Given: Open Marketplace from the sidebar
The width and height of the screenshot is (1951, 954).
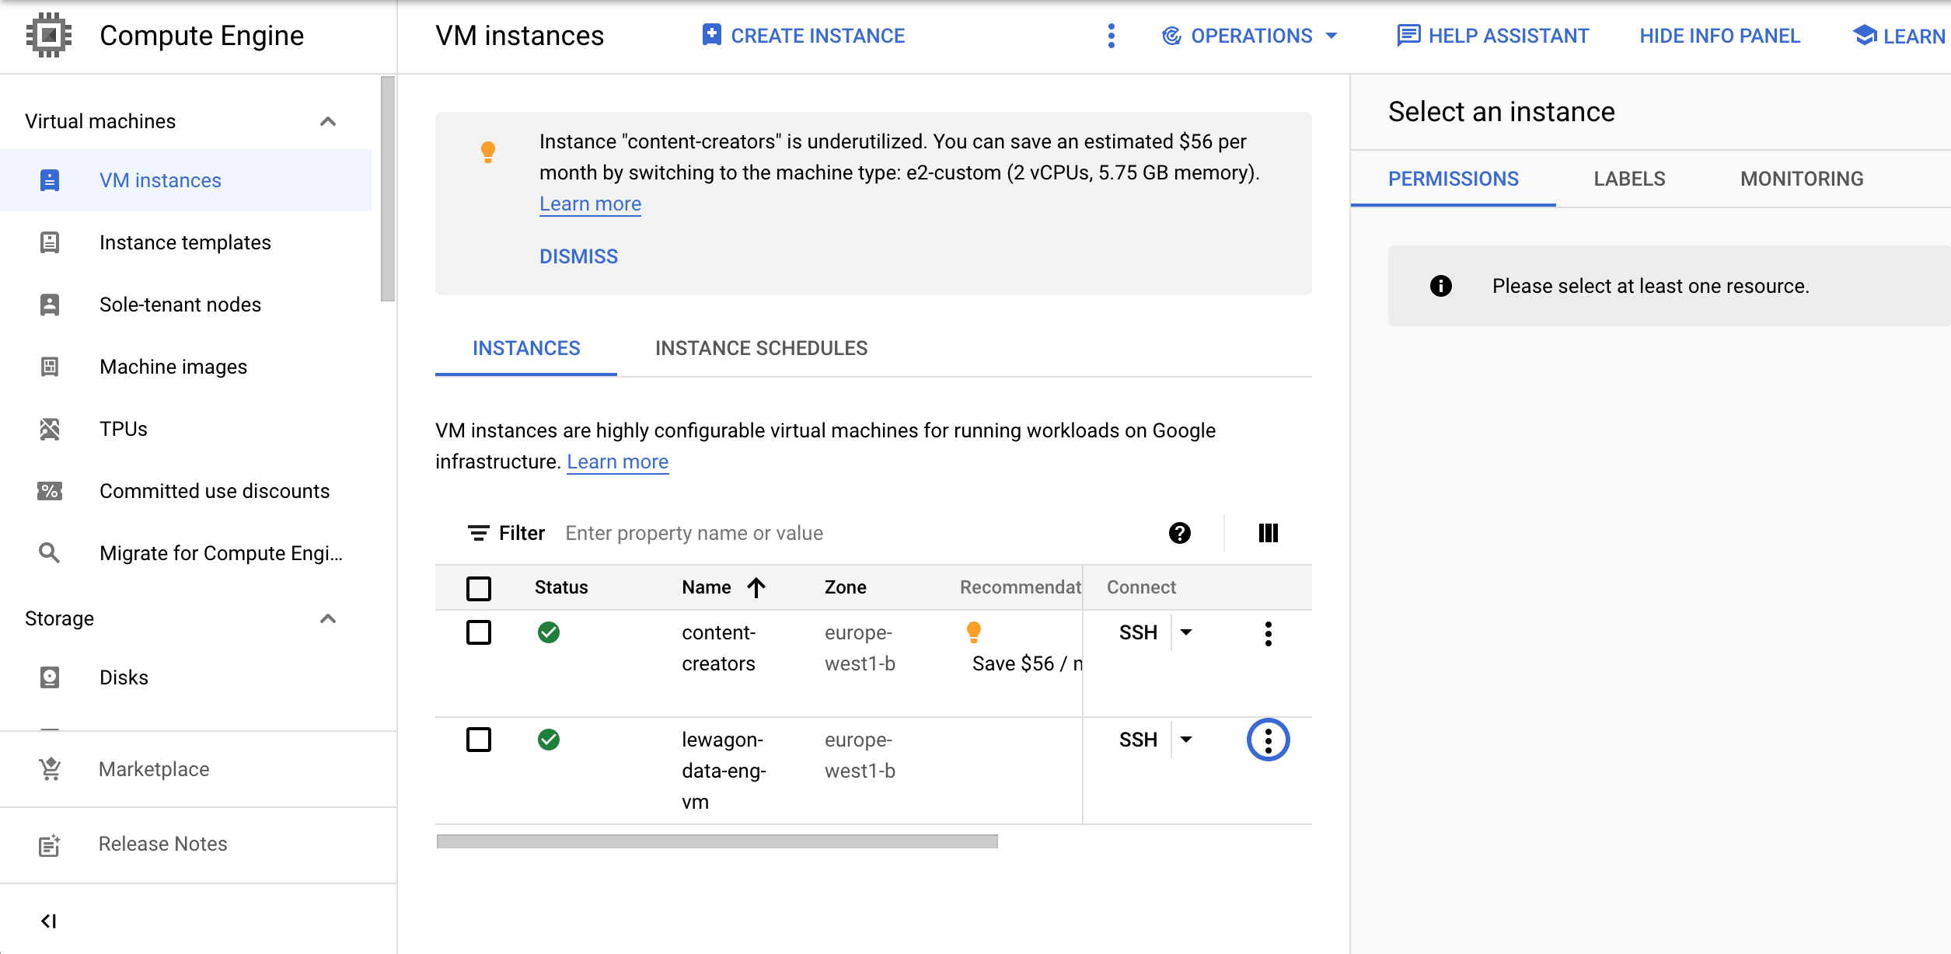Looking at the screenshot, I should click(154, 769).
